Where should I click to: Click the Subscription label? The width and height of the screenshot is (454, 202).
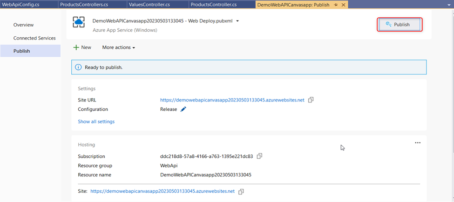click(91, 156)
